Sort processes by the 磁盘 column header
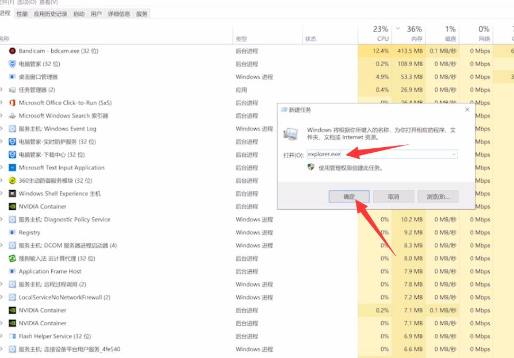This screenshot has height=358, width=514. coord(443,33)
